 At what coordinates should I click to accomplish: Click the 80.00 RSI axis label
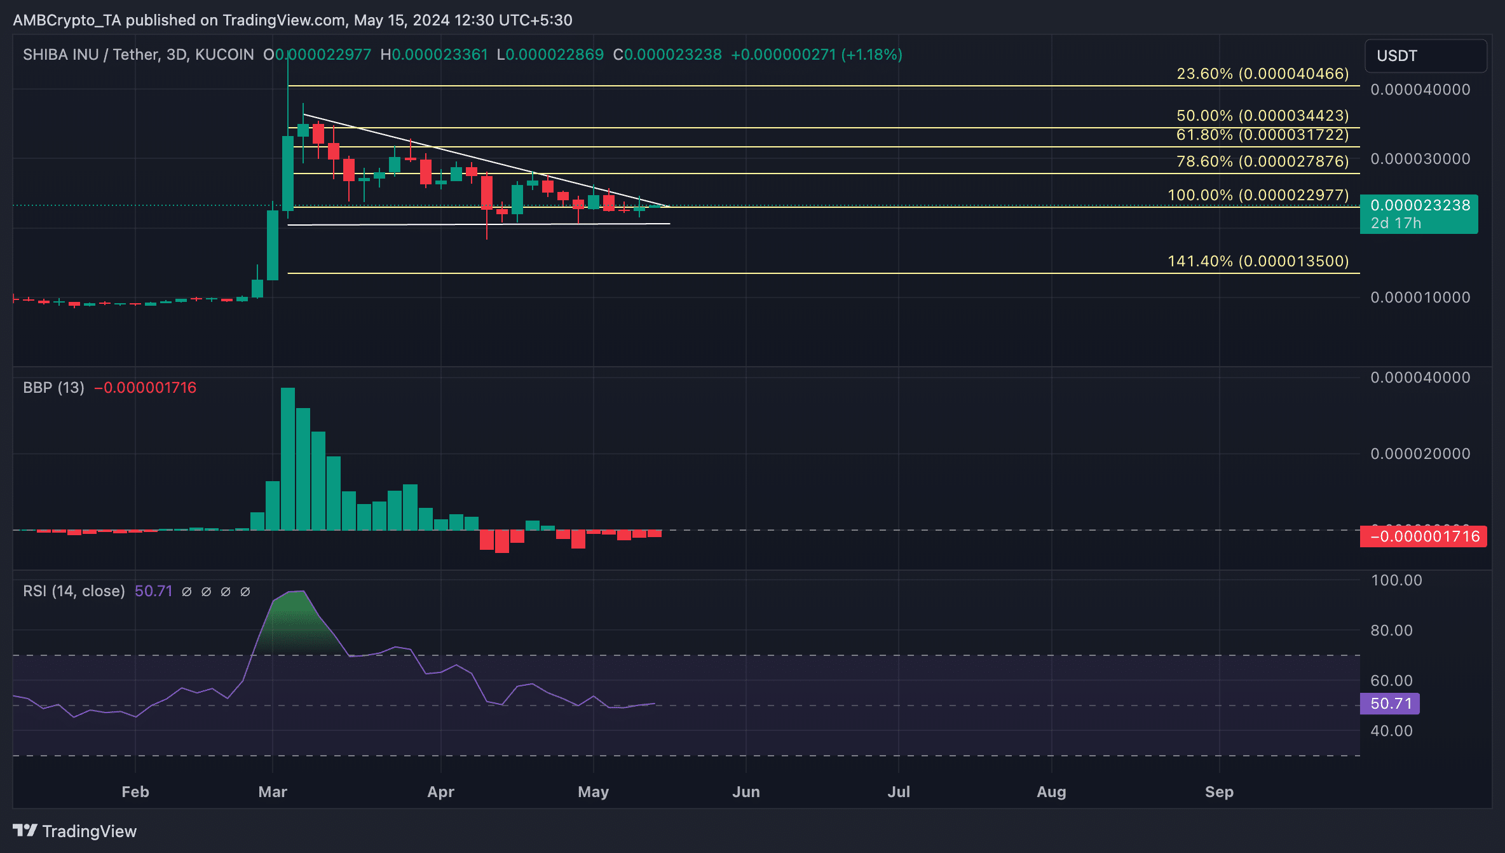pos(1392,631)
